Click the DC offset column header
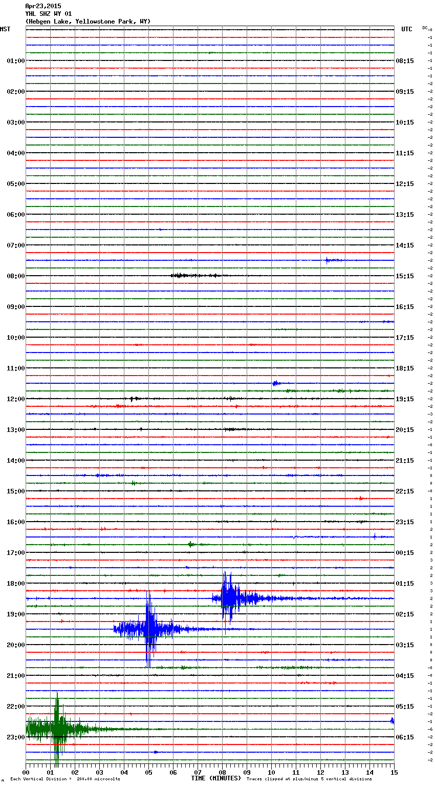This screenshot has width=435, height=786. click(425, 28)
